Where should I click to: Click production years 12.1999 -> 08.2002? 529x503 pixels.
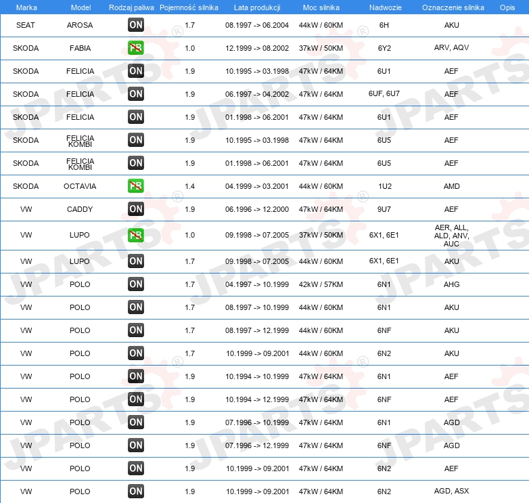(x=257, y=48)
